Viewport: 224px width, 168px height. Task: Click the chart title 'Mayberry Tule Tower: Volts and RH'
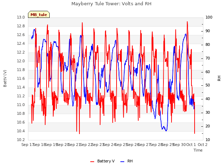pos(111,4)
